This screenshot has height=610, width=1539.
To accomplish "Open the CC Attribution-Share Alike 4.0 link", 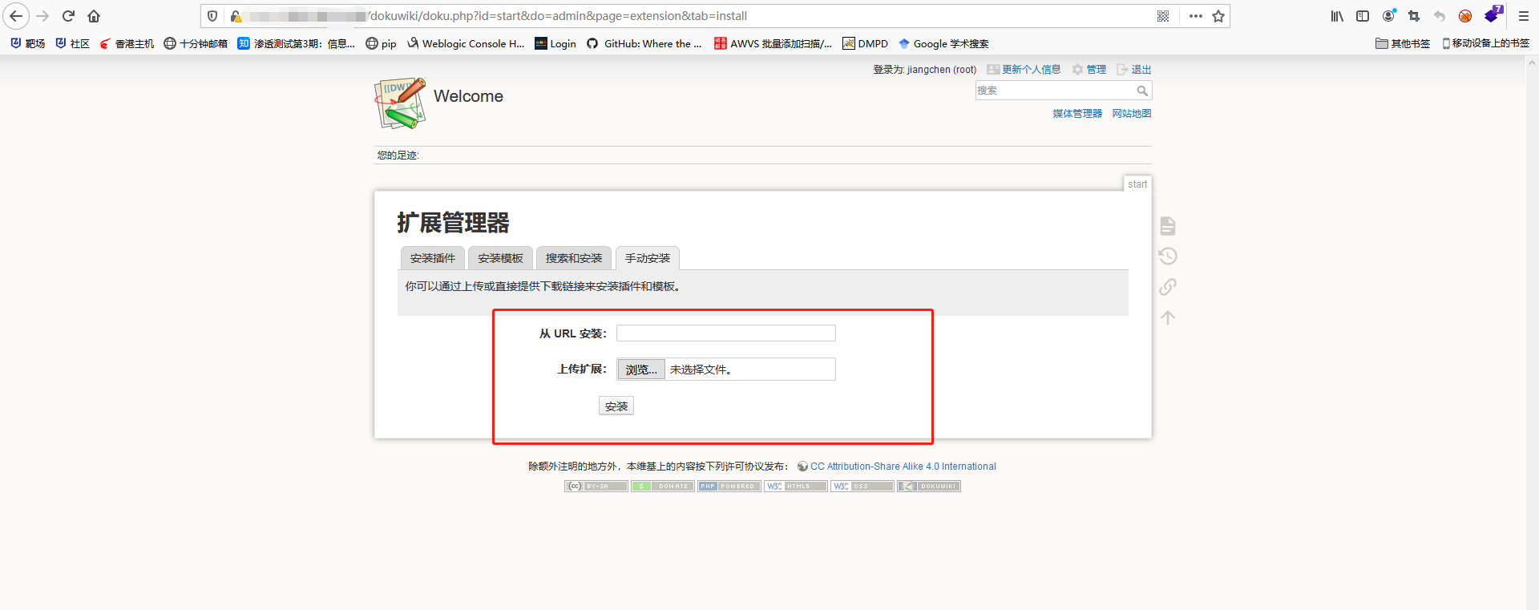I will click(x=903, y=467).
